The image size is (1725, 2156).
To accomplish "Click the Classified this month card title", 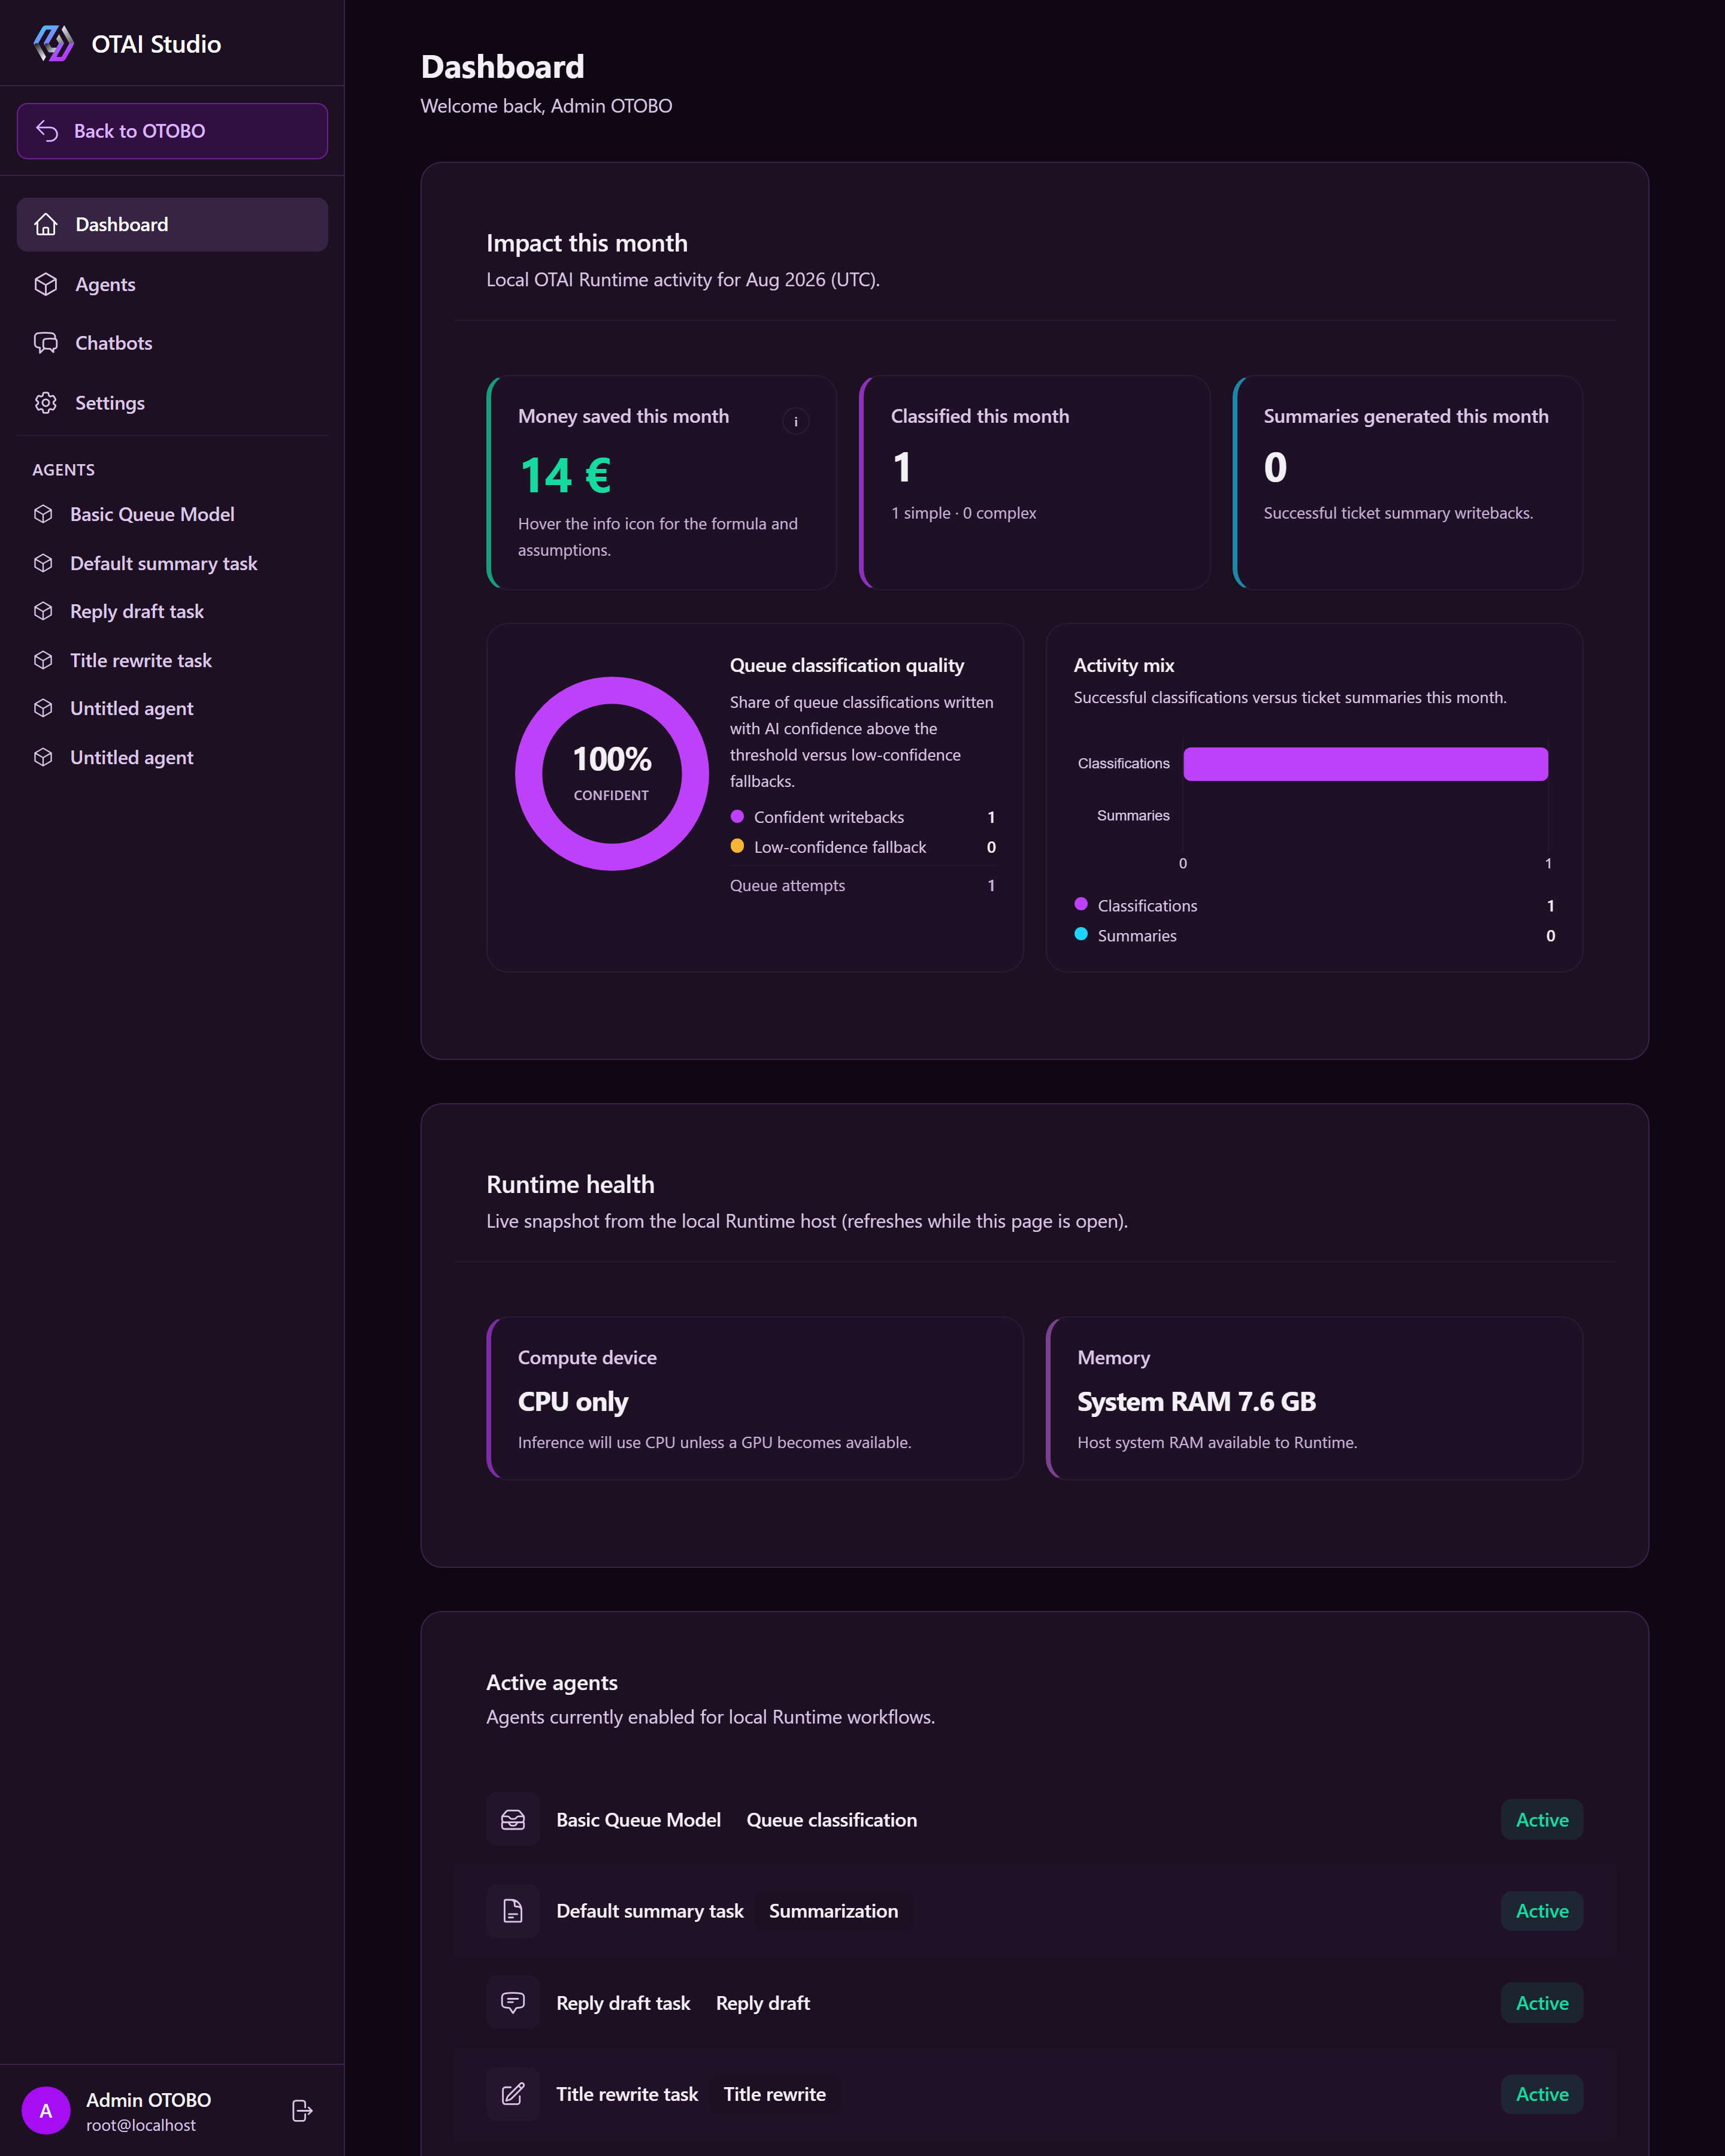I will click(980, 416).
